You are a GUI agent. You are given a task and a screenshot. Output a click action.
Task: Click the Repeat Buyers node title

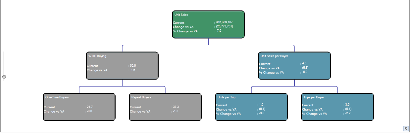[x=141, y=97]
